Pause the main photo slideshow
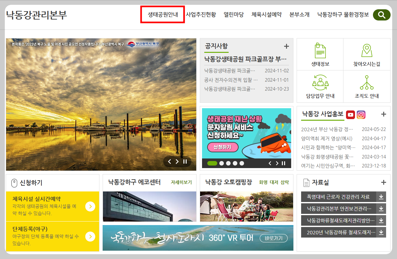The height and width of the screenshot is (259, 397). click(185, 162)
